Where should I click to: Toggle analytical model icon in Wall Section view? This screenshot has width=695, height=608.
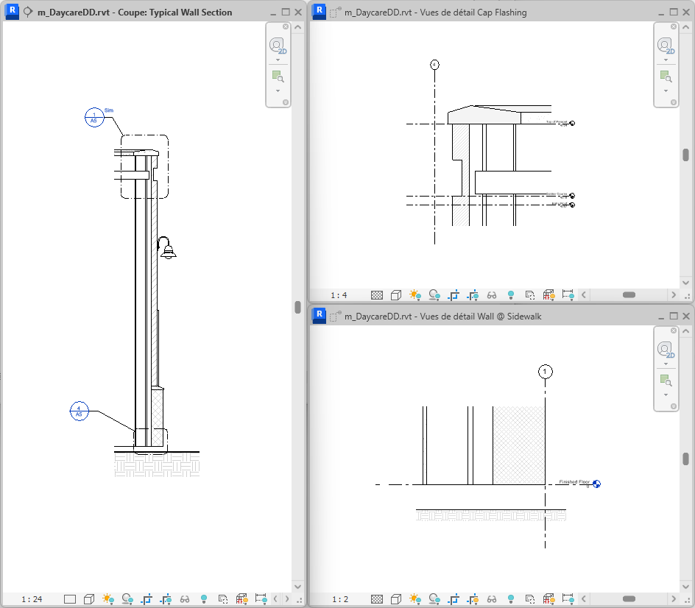[241, 599]
